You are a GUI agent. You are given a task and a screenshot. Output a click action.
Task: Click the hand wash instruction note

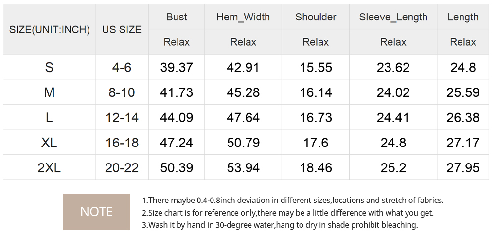pos(280,225)
